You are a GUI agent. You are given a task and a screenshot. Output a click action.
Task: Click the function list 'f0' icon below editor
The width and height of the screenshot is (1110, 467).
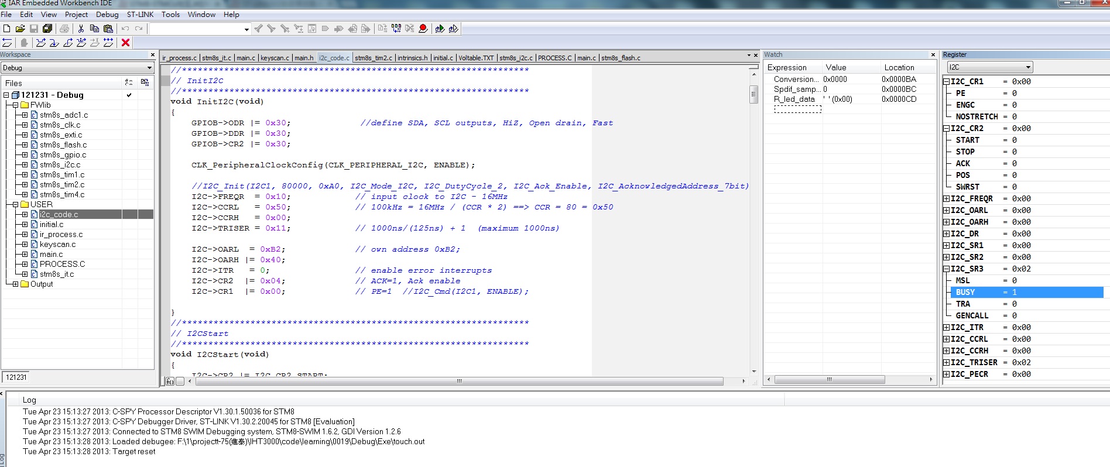click(170, 381)
